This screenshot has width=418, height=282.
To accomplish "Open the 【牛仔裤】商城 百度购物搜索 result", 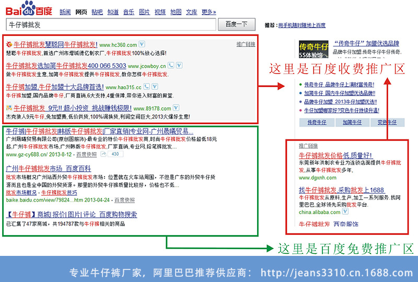I will 72,215.
